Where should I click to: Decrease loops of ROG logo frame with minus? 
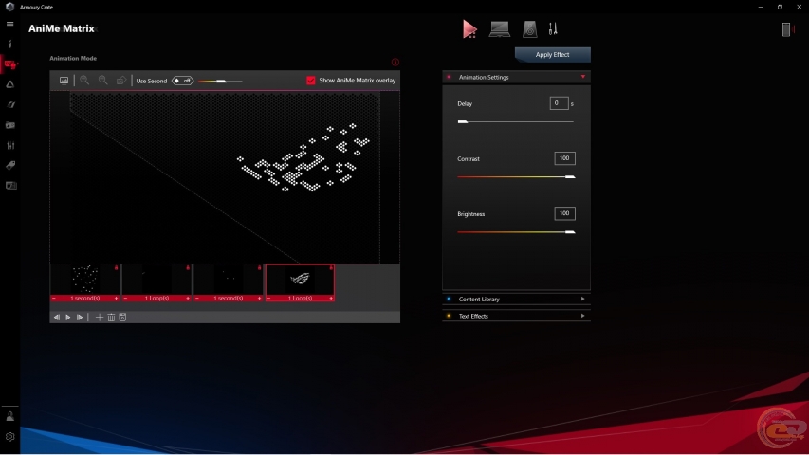[x=268, y=299]
